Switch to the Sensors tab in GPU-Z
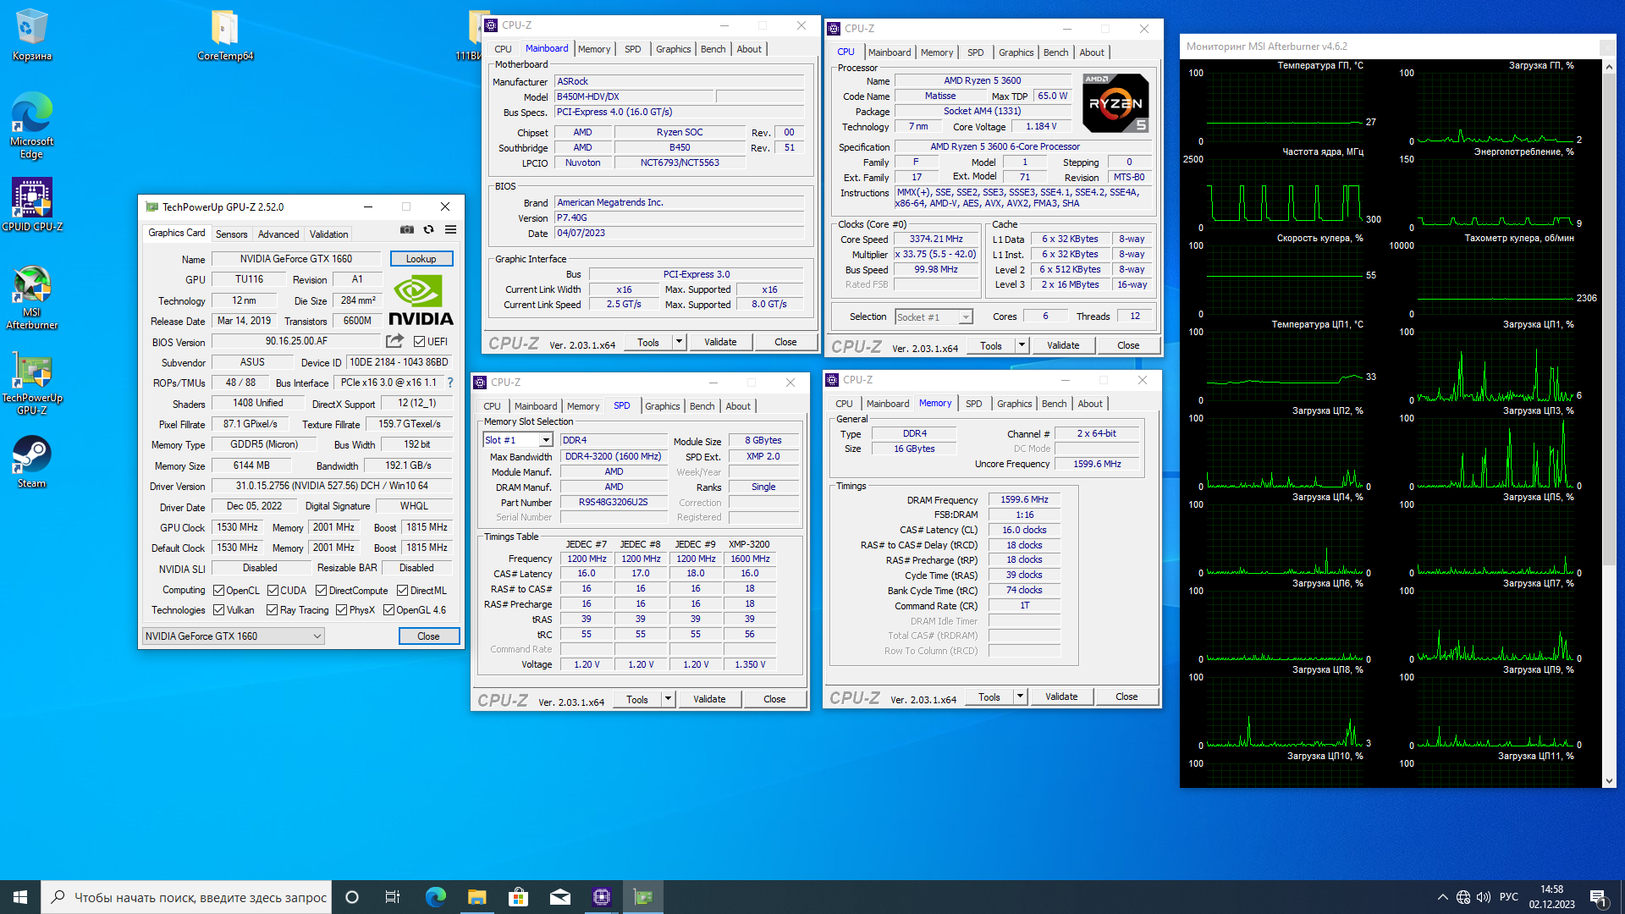Viewport: 1625px width, 914px height. coord(231,234)
